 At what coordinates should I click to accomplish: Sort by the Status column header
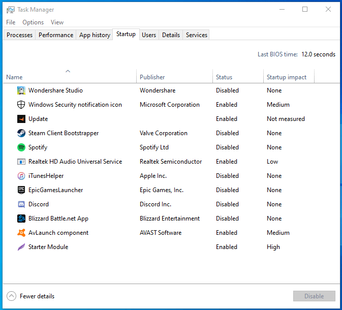coord(224,77)
